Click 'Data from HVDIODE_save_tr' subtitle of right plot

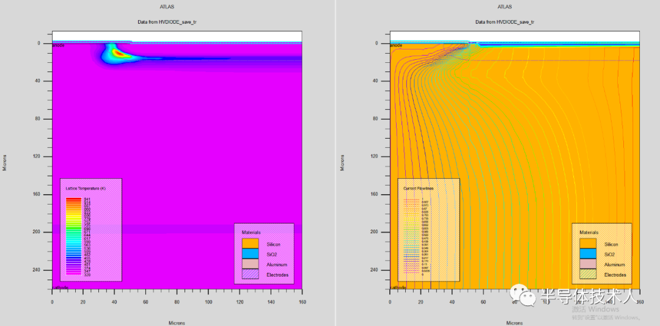coord(505,21)
